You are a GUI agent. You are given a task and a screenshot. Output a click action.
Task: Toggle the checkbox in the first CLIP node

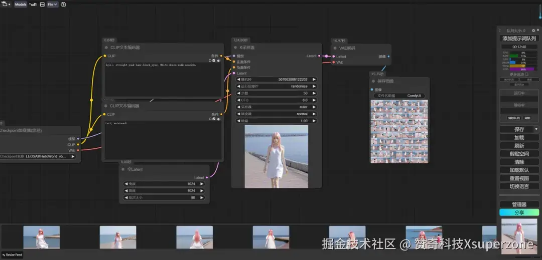pos(214,61)
